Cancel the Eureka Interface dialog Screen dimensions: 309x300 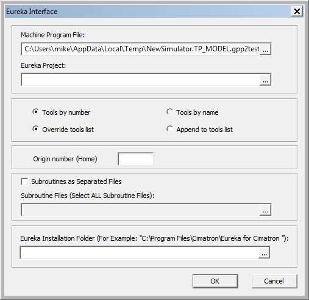[x=274, y=281]
